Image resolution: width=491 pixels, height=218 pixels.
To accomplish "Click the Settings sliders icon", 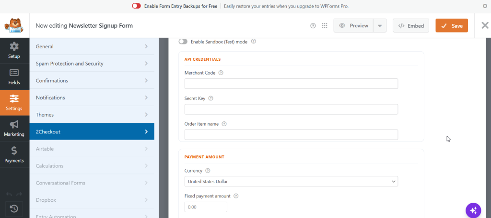I will (14, 99).
